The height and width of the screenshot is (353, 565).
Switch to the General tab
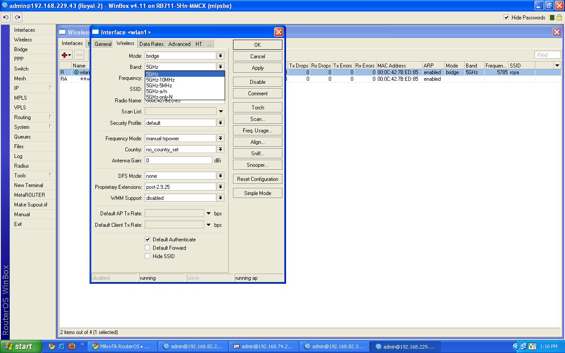coord(103,44)
